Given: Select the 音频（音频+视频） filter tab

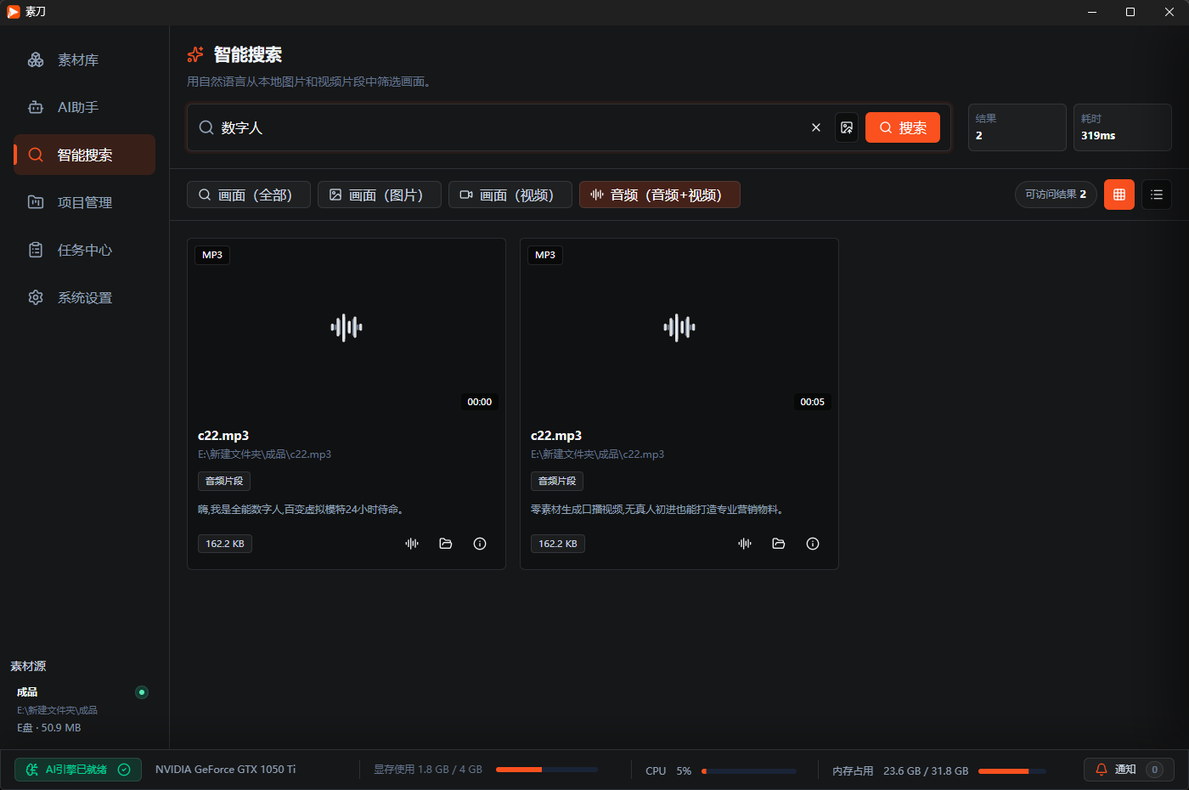Looking at the screenshot, I should click(660, 195).
